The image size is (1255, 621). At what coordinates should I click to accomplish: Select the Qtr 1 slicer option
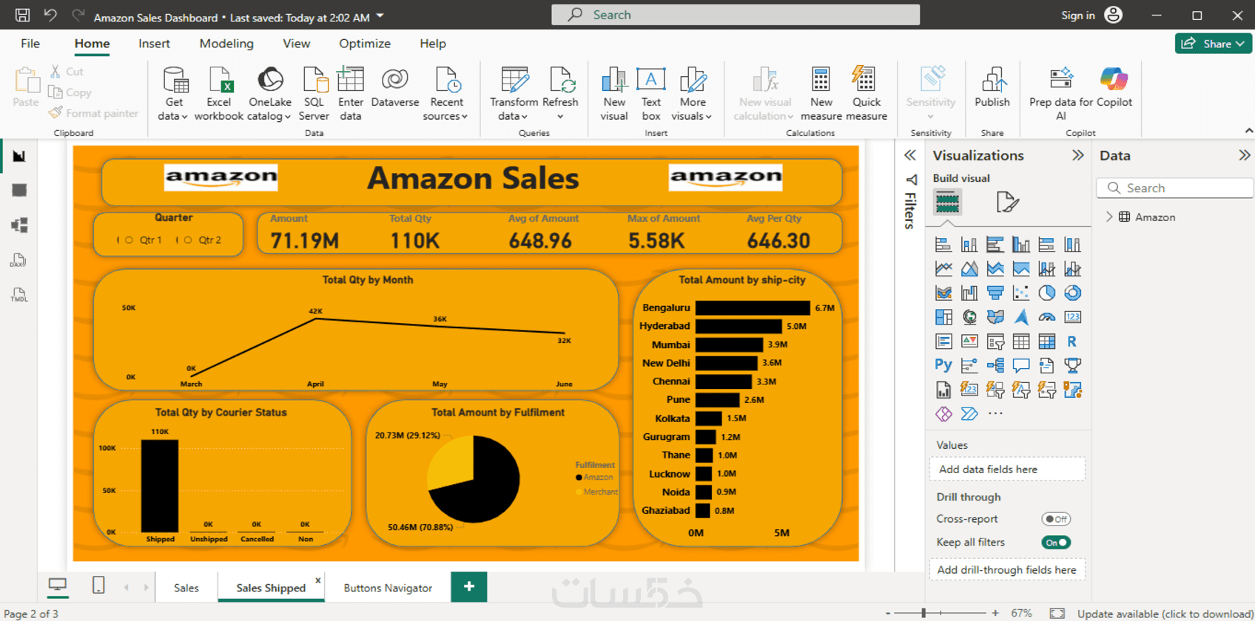144,240
